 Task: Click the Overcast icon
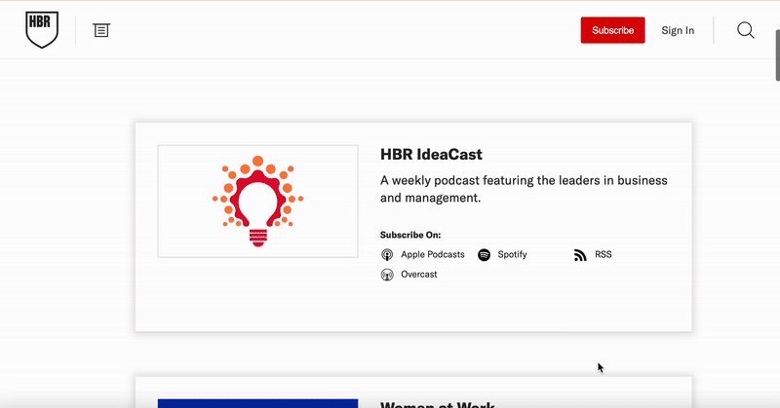387,275
